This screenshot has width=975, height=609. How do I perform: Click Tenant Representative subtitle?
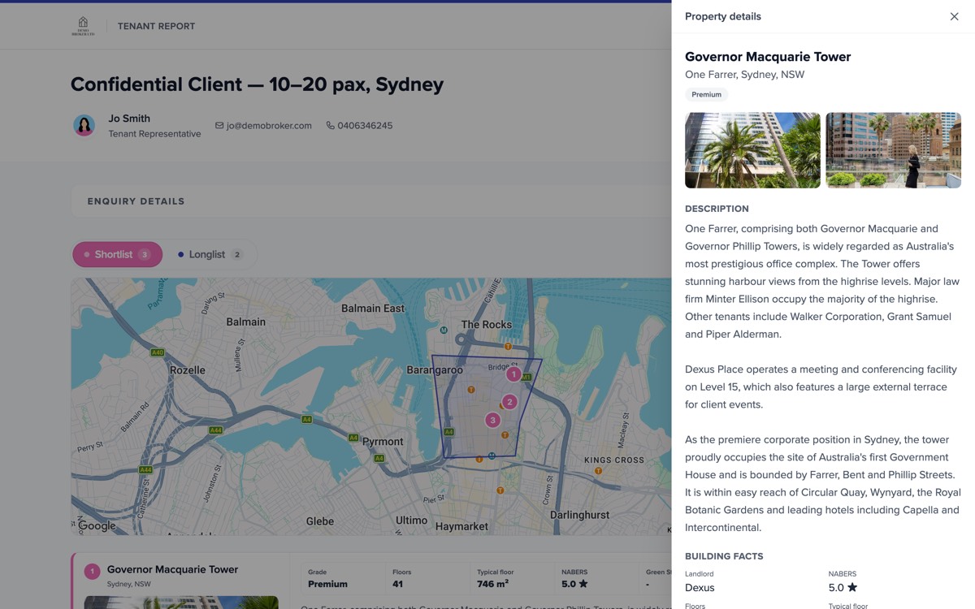tap(154, 134)
